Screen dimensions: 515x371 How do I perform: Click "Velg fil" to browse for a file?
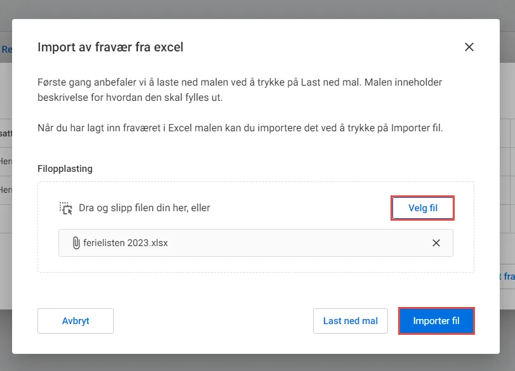pyautogui.click(x=422, y=207)
